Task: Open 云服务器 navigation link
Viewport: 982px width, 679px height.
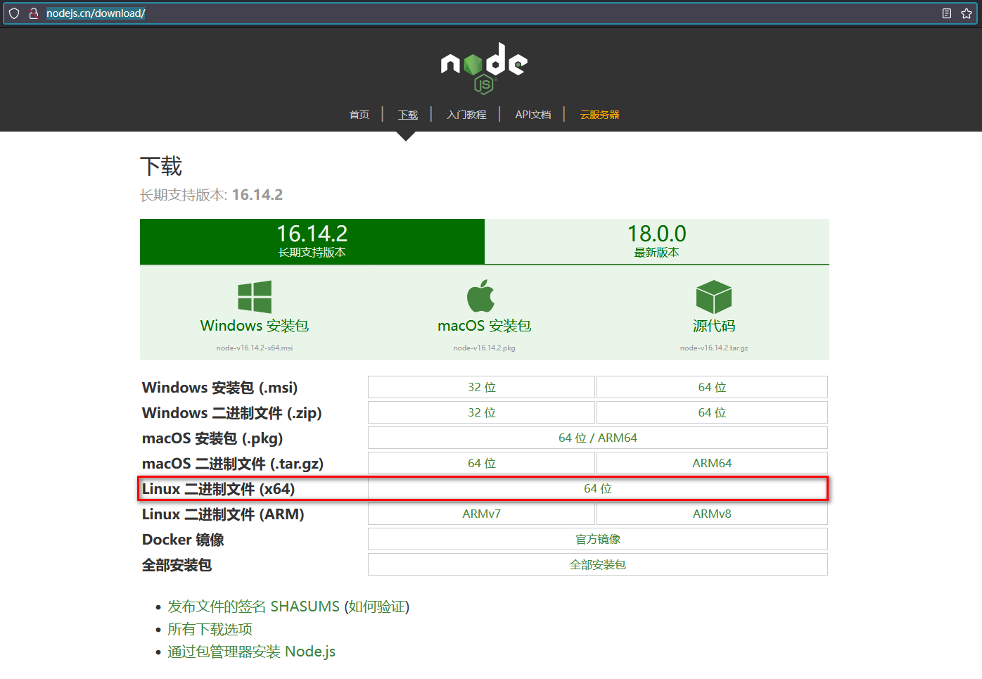Action: tap(600, 115)
